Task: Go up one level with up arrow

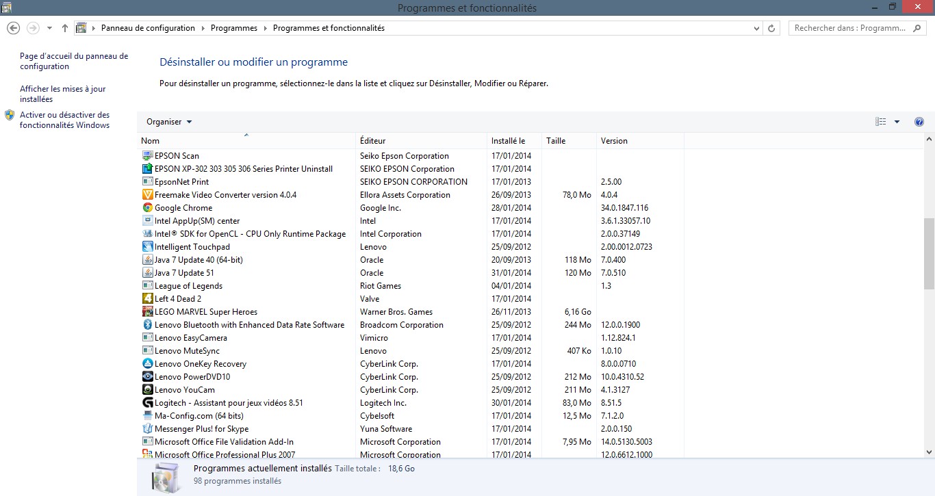Action: [65, 28]
